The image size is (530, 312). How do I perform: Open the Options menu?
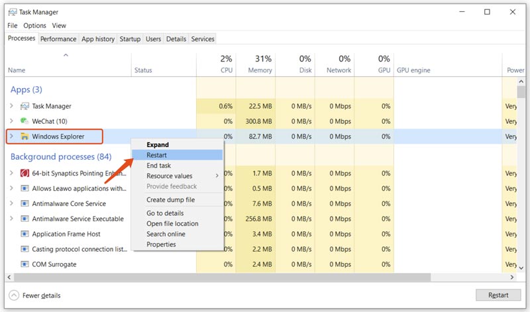[x=34, y=26]
